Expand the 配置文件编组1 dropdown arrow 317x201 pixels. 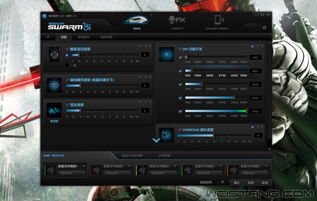[84, 166]
